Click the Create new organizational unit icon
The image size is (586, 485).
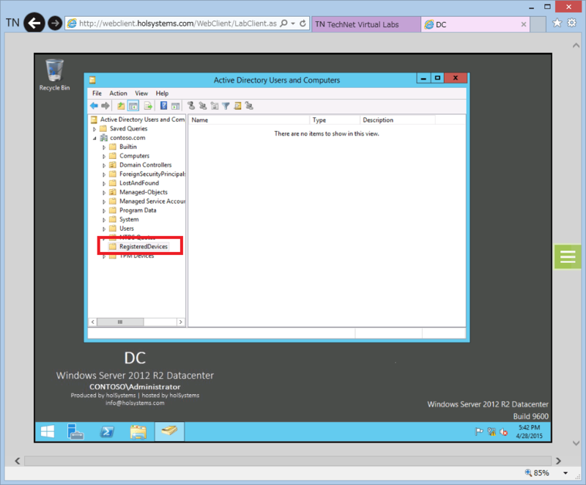tap(215, 106)
